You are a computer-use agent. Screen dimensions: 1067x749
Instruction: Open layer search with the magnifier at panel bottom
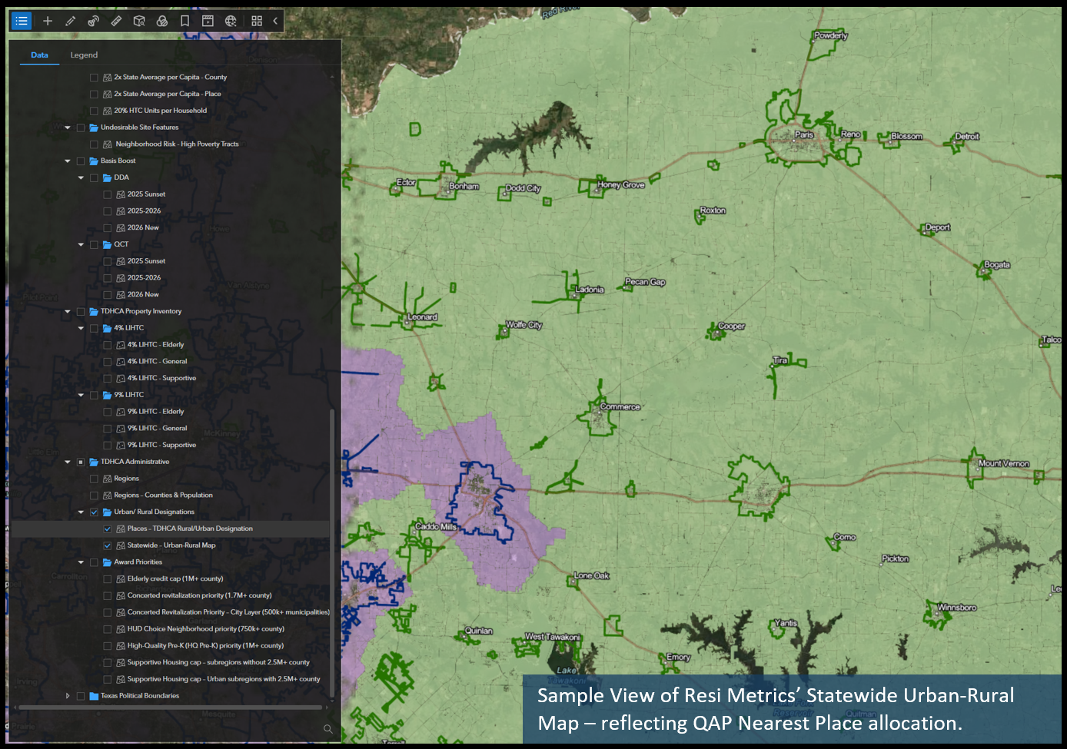(327, 729)
